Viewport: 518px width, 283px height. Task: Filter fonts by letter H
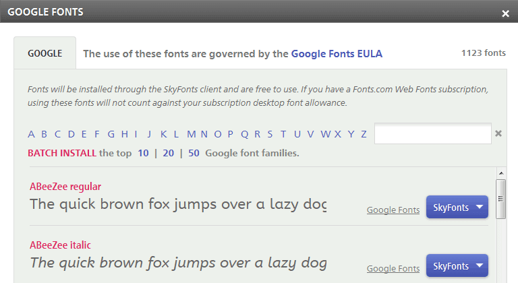pyautogui.click(x=125, y=134)
